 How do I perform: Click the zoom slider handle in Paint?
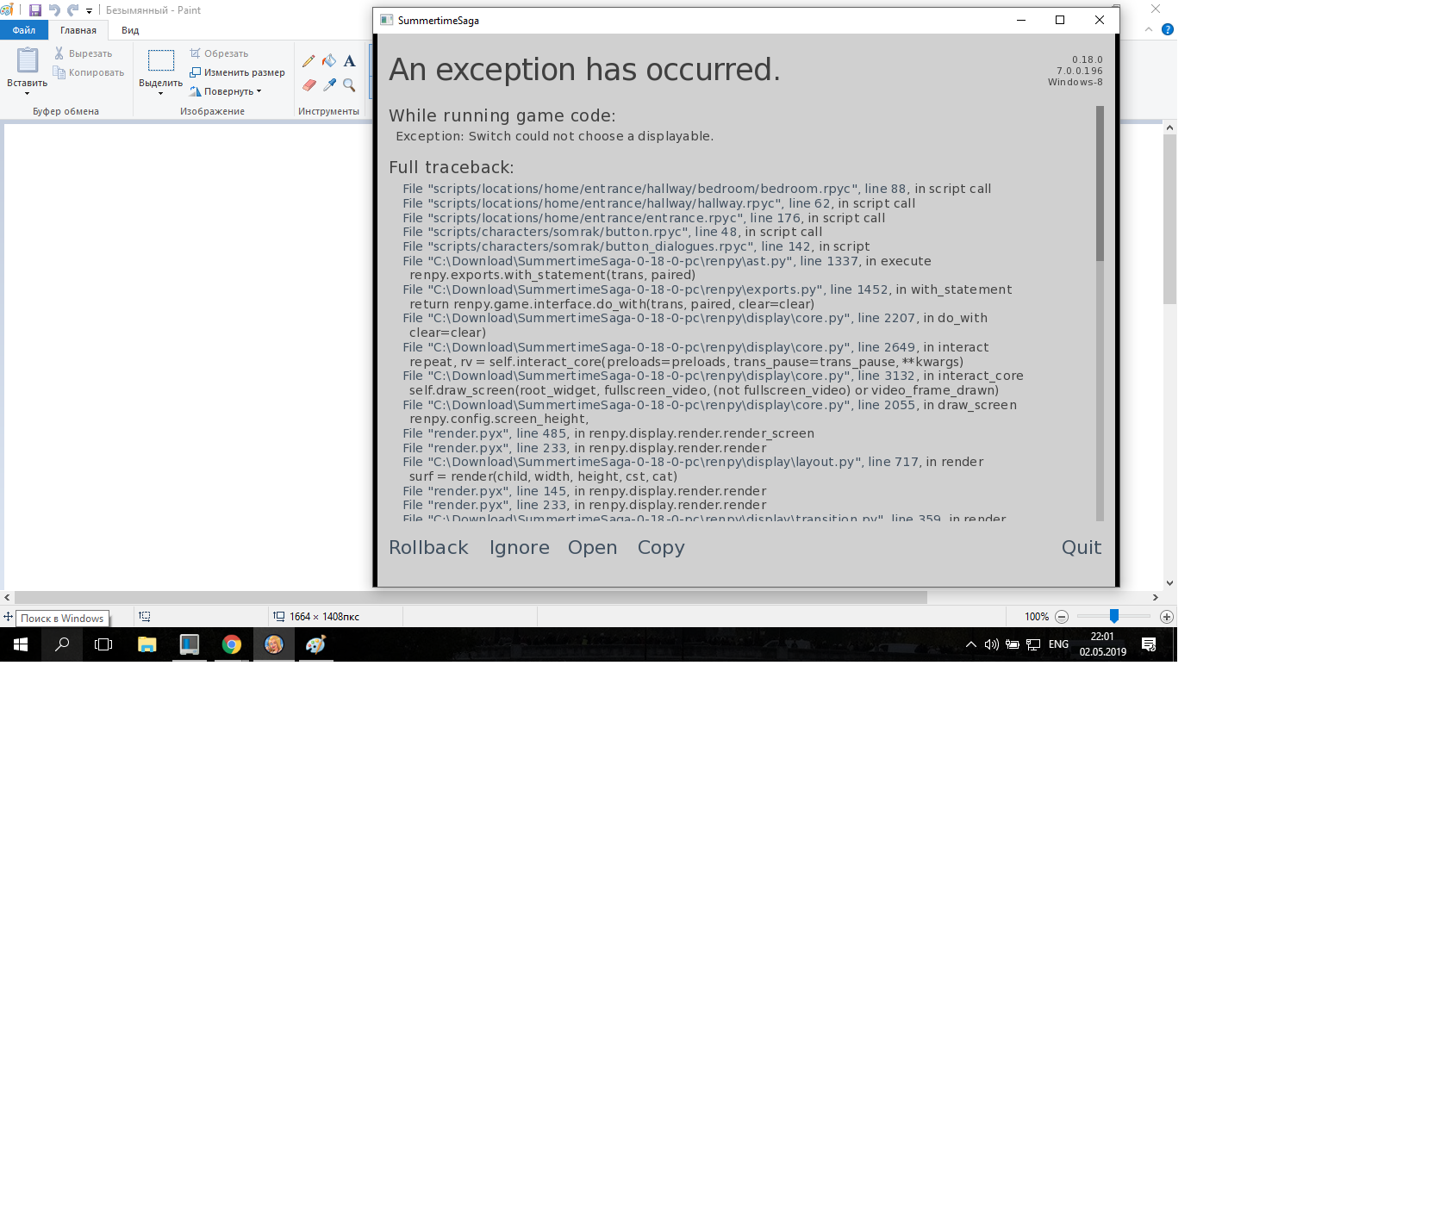pos(1113,617)
